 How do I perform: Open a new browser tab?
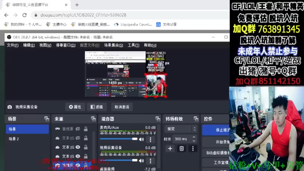(x=77, y=5)
